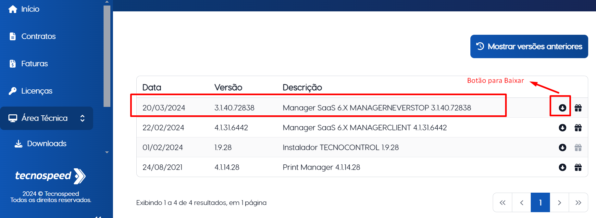The height and width of the screenshot is (218, 596).
Task: Click history icon in Mostrar versões anteriores
Action: pos(480,46)
